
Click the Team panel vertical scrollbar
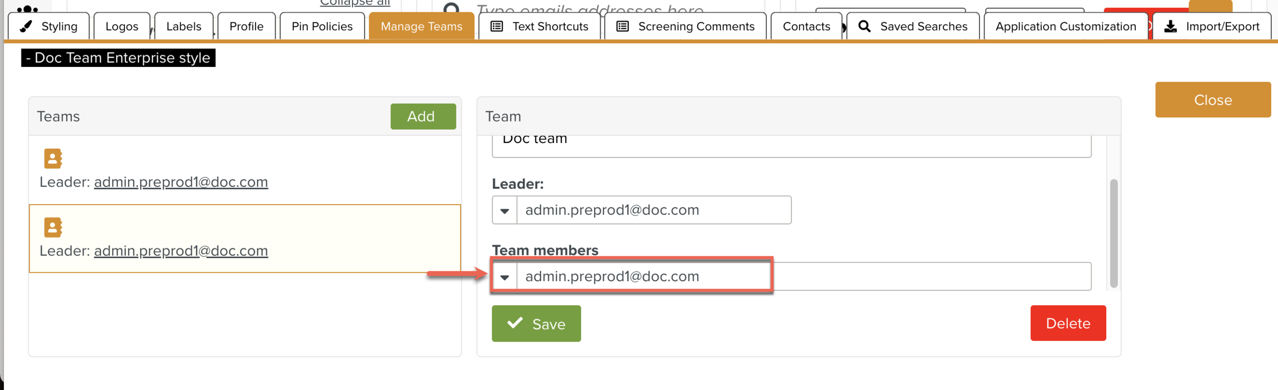click(x=1113, y=233)
